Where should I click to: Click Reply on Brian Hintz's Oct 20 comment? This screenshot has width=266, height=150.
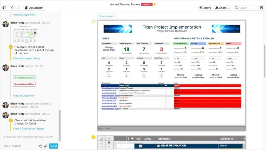tap(41, 128)
